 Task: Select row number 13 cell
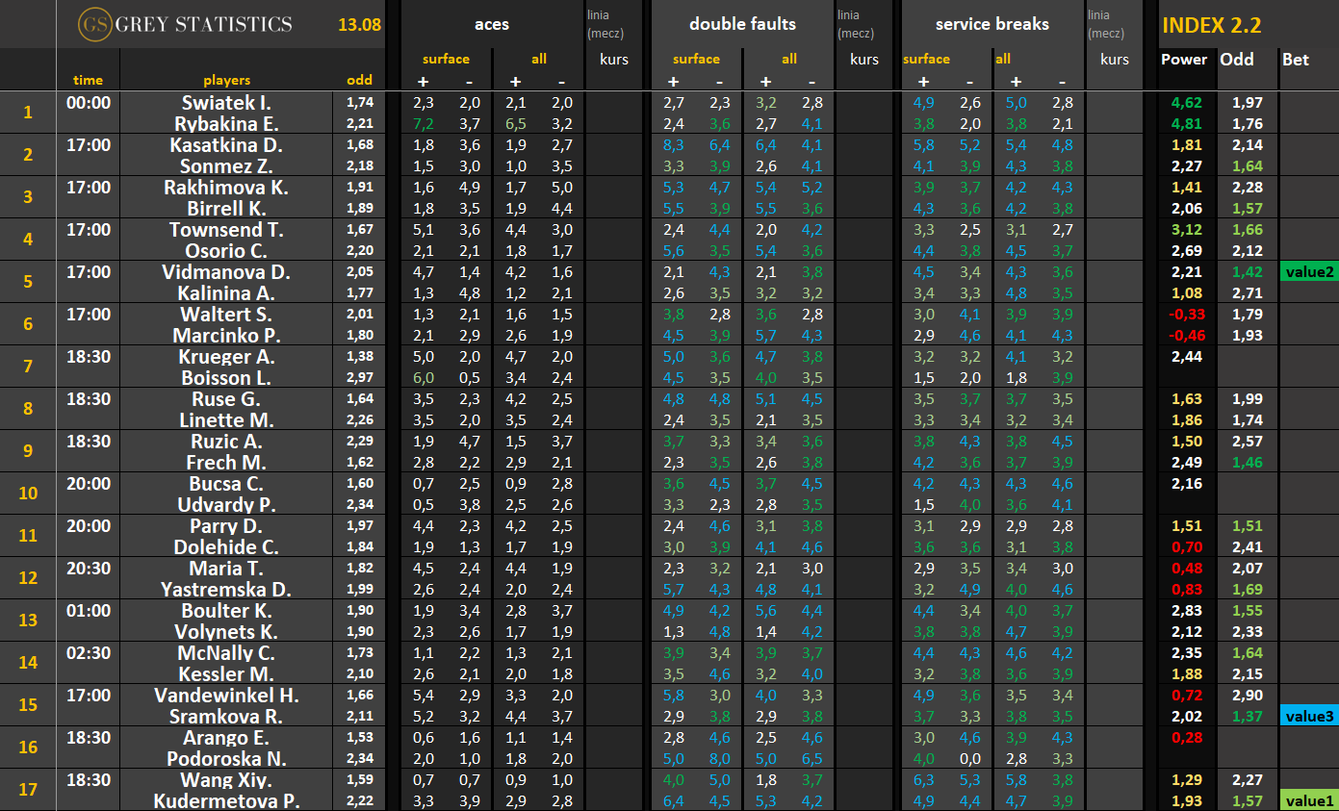28,621
